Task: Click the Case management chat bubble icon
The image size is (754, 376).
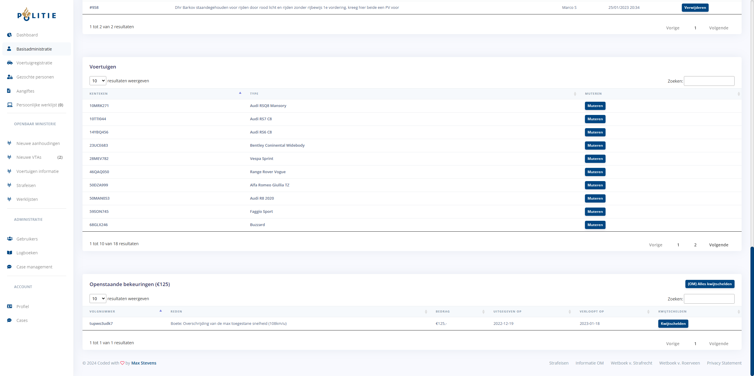Action: (9, 267)
